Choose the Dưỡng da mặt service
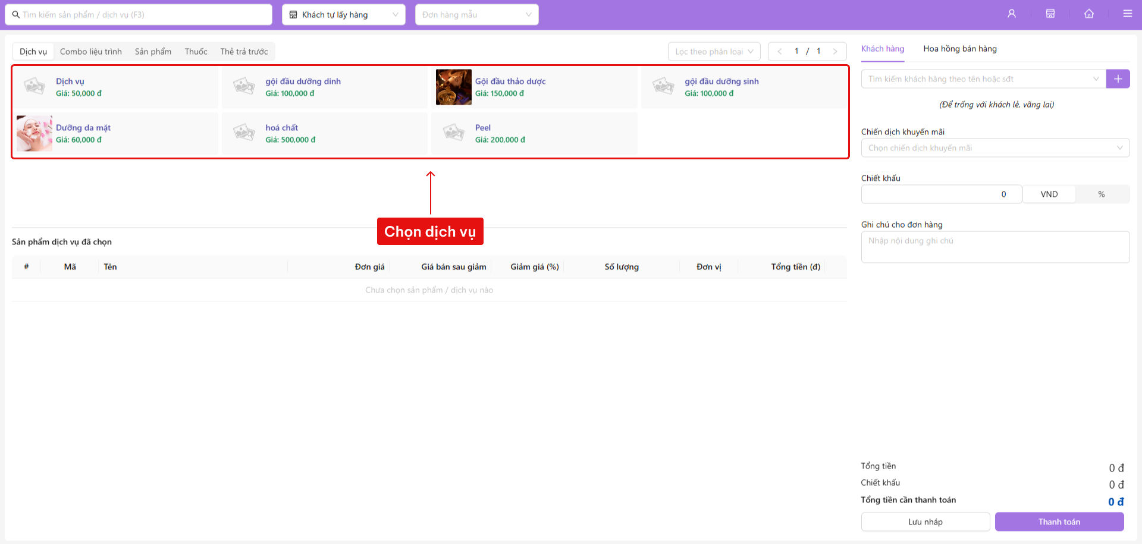The image size is (1142, 544). pos(115,133)
